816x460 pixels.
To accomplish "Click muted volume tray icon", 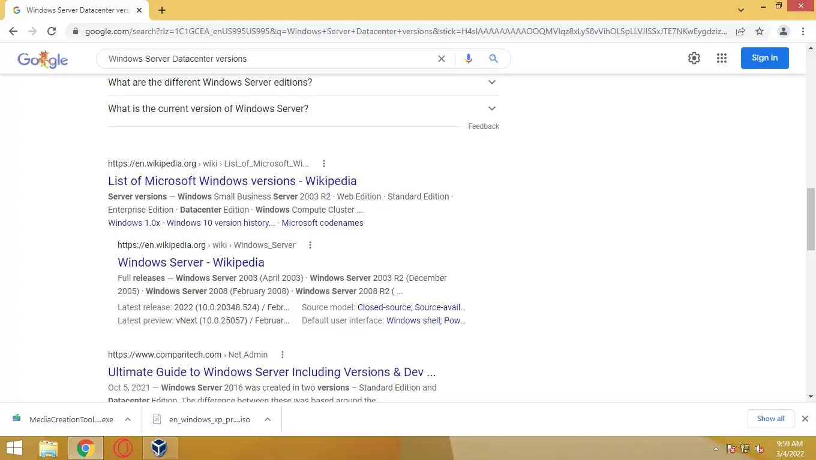I will point(760,449).
